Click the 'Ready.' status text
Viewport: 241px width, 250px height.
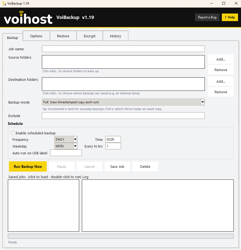coord(13,242)
